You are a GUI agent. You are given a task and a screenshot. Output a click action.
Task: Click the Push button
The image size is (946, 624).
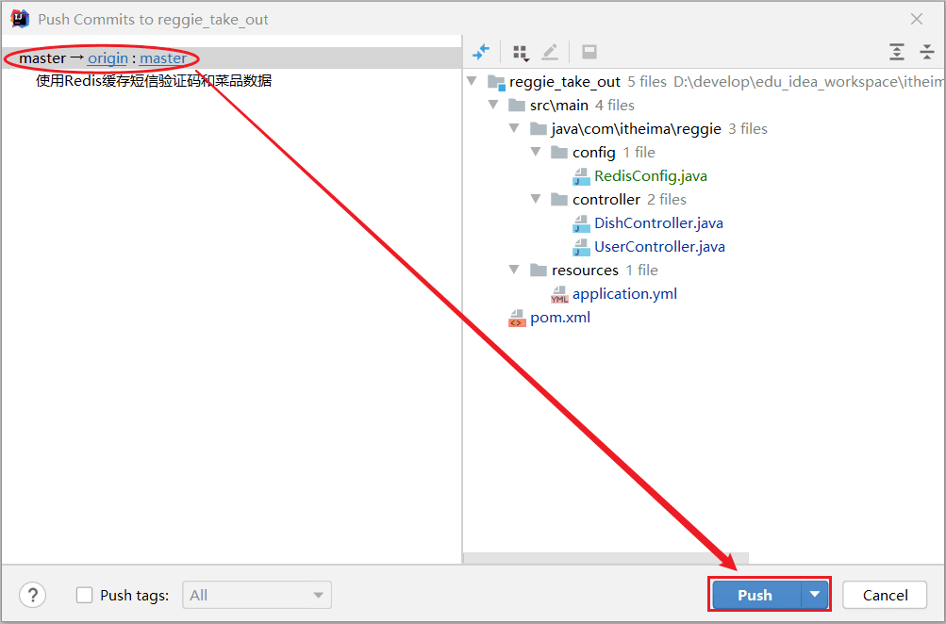pos(755,595)
